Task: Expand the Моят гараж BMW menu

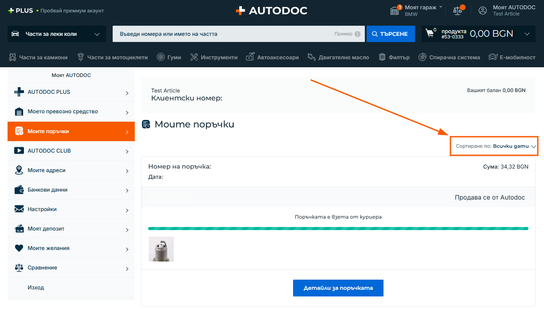Action: click(420, 11)
